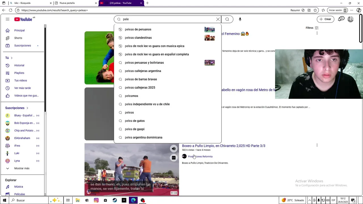
Task: Open a new browser tab
Action: click(147, 3)
